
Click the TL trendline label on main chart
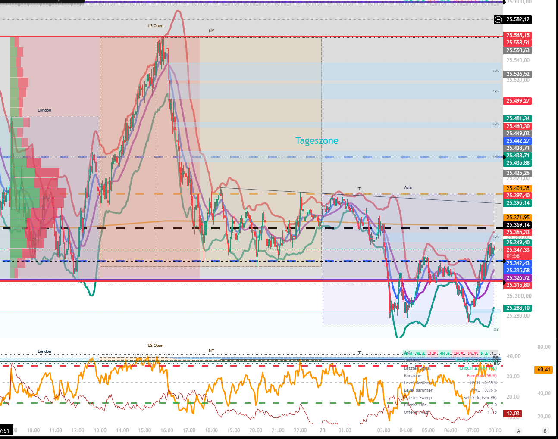click(x=361, y=189)
